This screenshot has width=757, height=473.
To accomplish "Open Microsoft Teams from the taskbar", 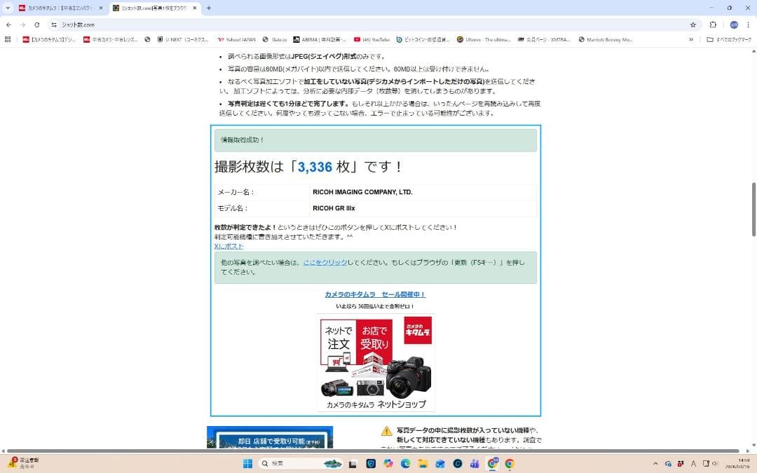I will [x=475, y=464].
